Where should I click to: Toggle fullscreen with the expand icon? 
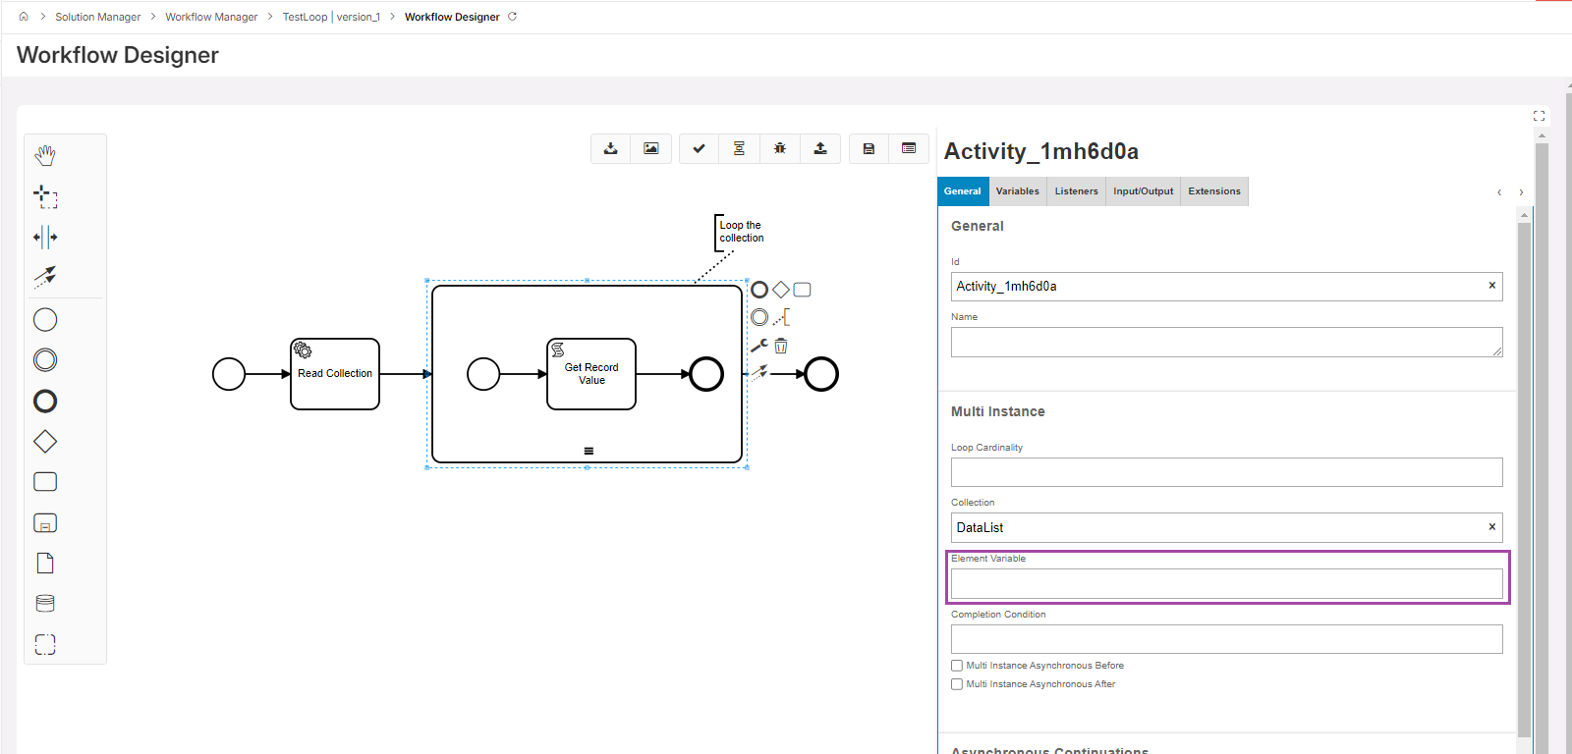[x=1539, y=116]
